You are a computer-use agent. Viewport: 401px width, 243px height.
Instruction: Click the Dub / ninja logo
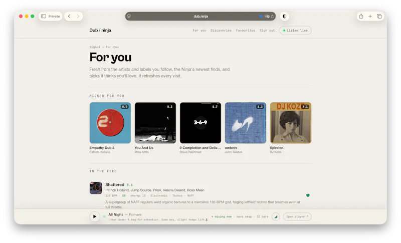coord(100,30)
